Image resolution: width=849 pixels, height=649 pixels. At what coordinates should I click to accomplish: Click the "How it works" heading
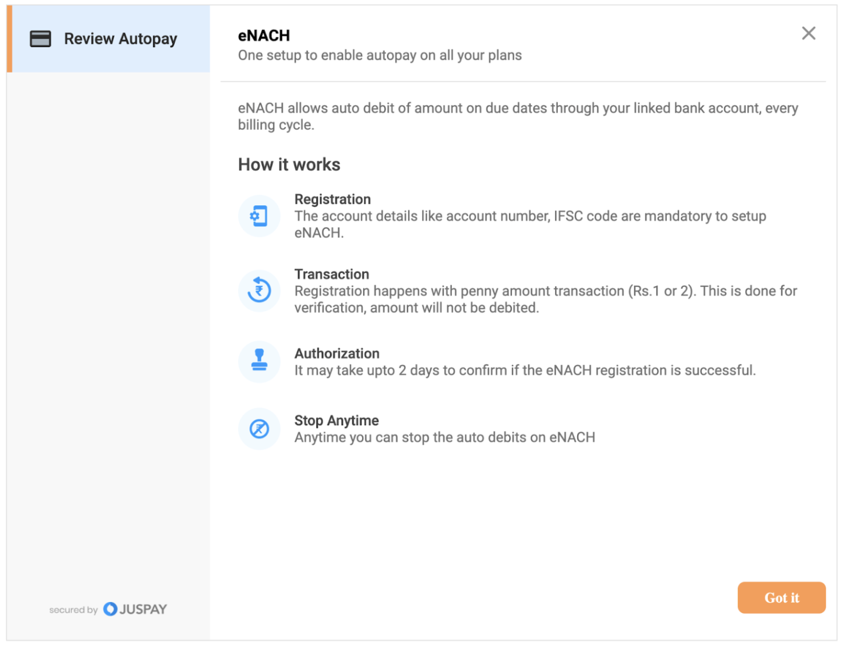point(289,165)
